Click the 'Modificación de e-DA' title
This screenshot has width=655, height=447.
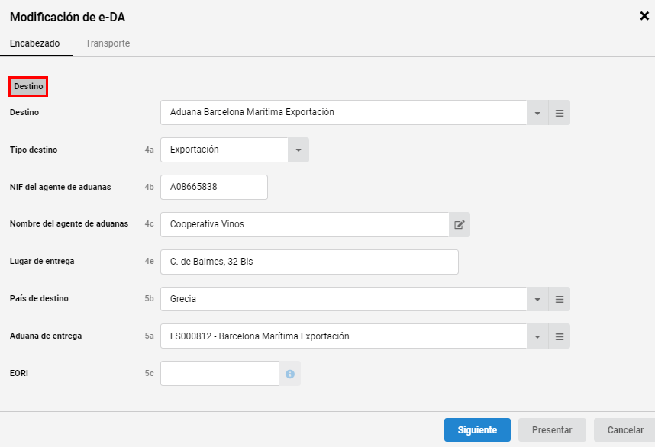click(x=68, y=17)
